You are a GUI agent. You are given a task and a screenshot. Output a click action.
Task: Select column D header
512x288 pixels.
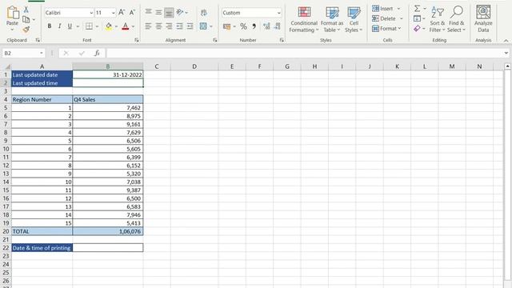(x=194, y=66)
